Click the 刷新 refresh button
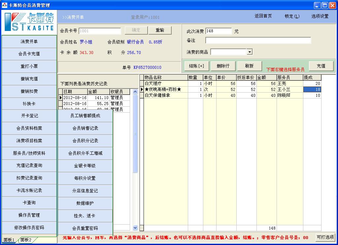This screenshot has height=245, width=338. click(x=249, y=66)
